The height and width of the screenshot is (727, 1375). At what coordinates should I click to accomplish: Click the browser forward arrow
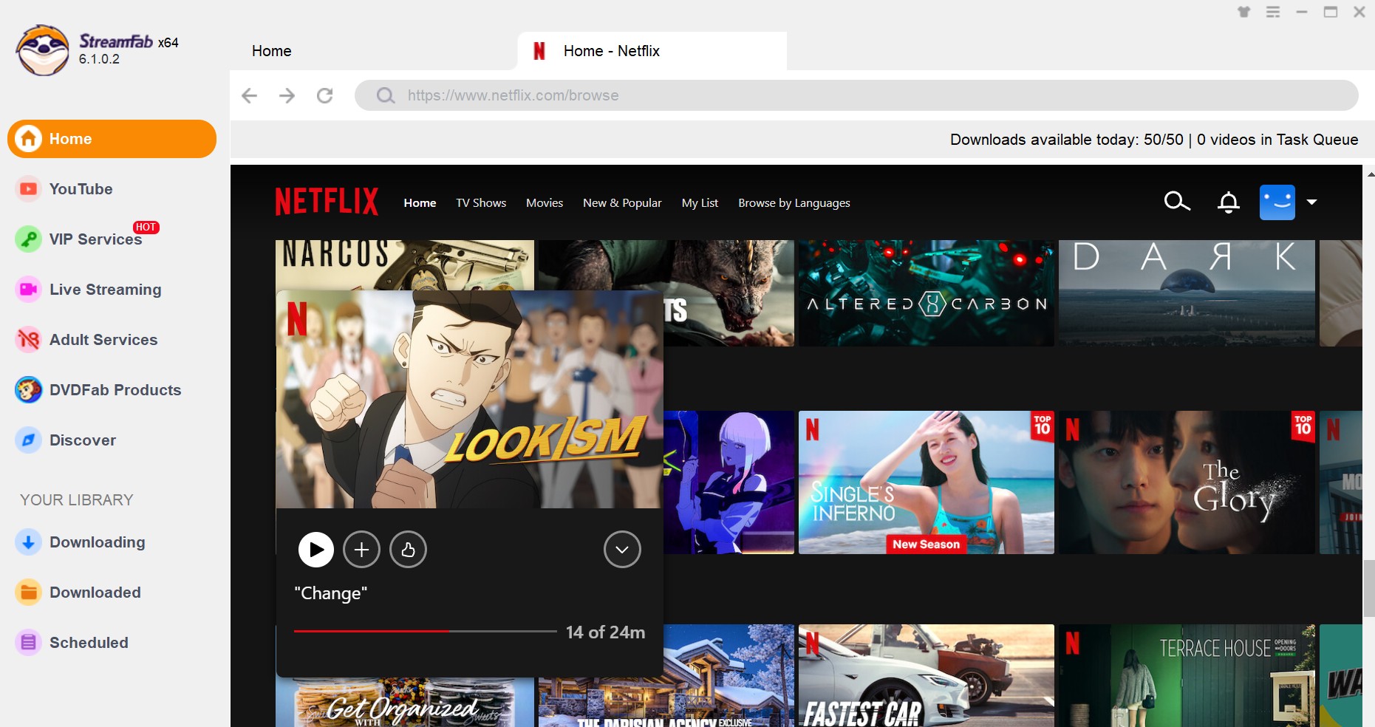(287, 95)
